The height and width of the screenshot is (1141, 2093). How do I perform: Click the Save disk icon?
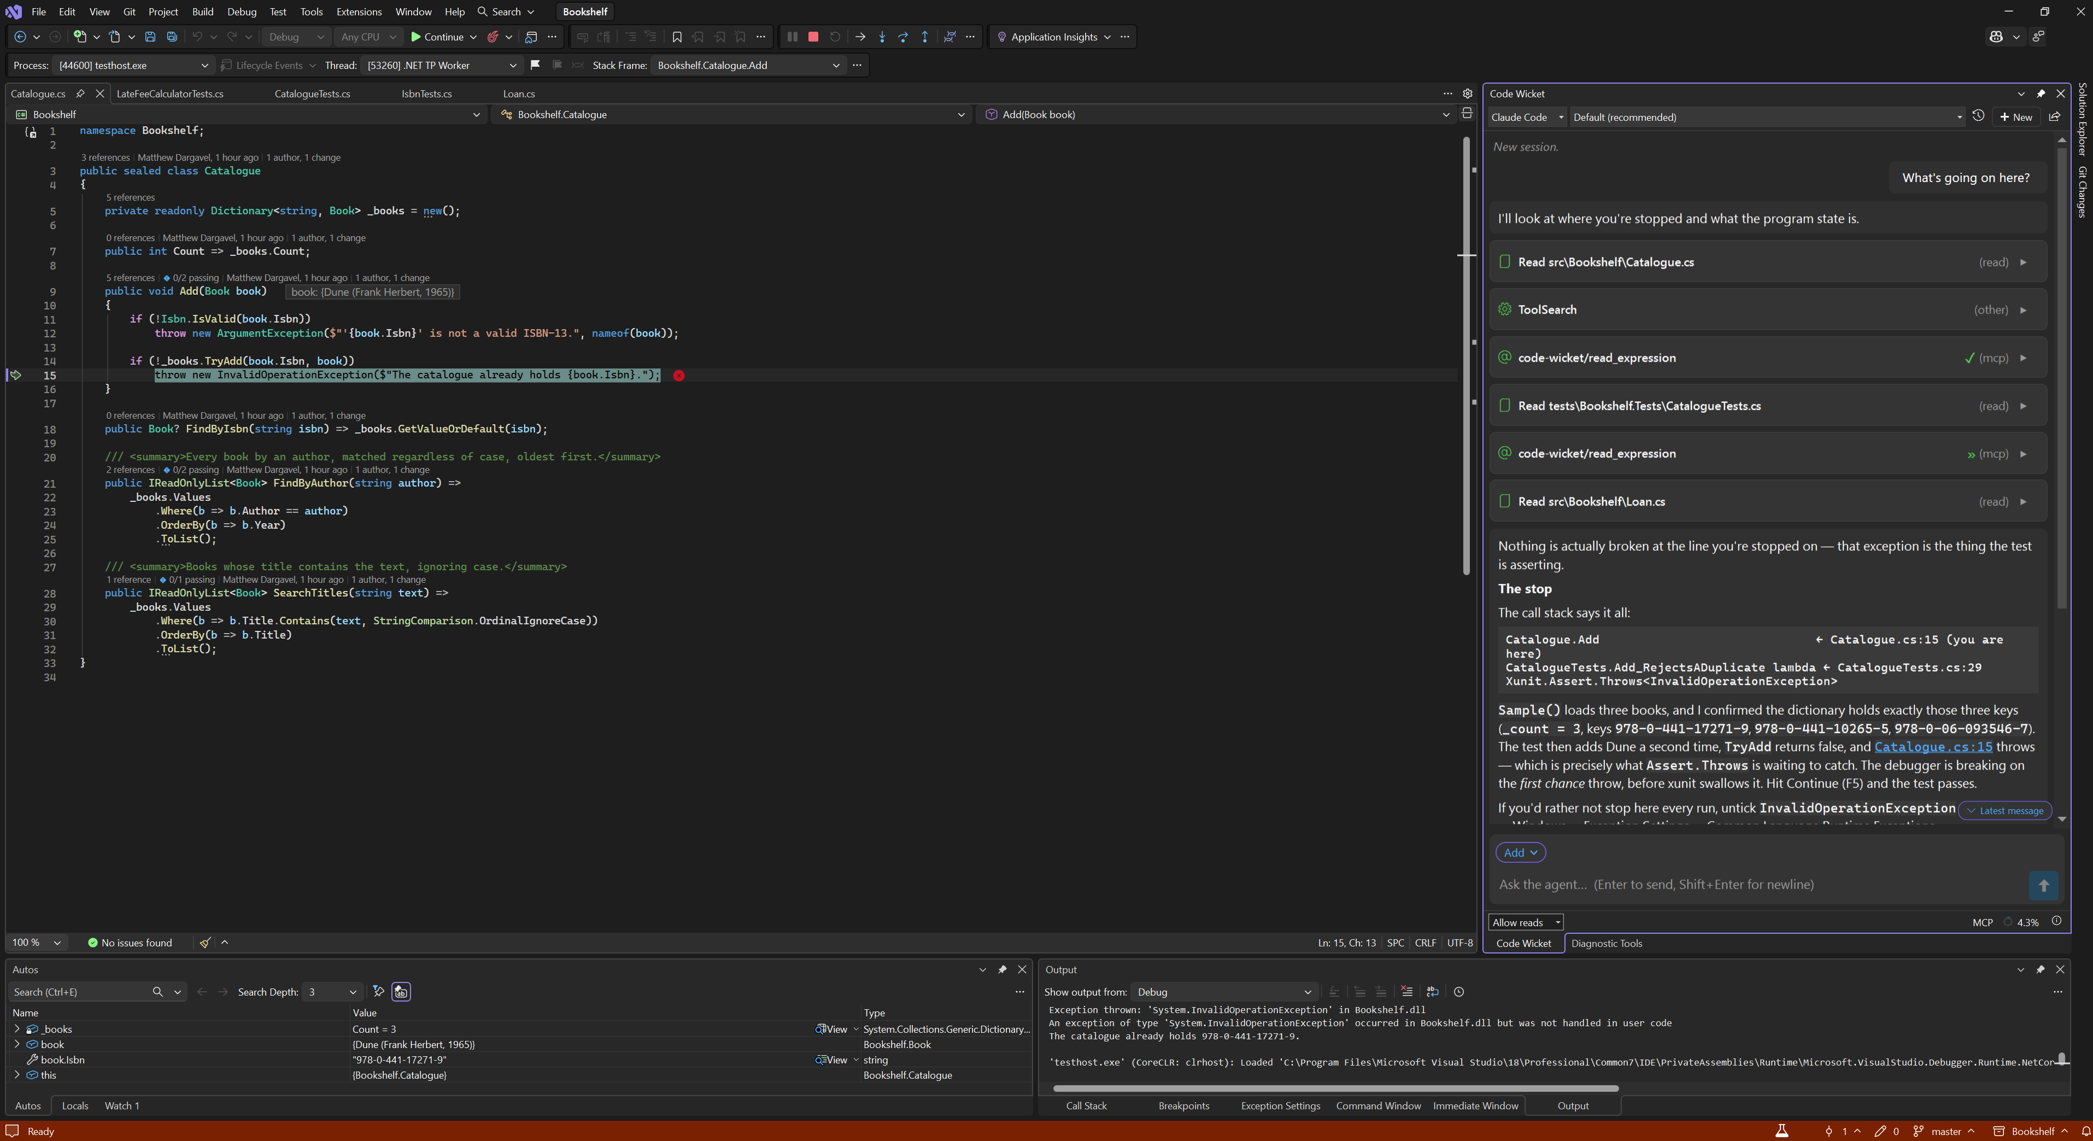pyautogui.click(x=150, y=37)
